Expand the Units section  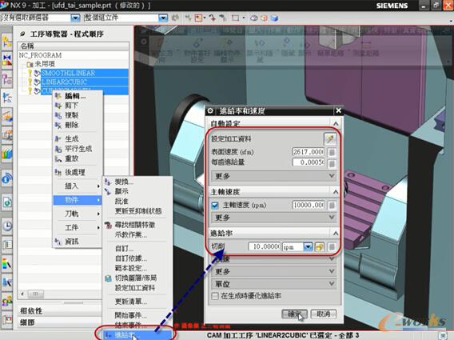tap(274, 284)
